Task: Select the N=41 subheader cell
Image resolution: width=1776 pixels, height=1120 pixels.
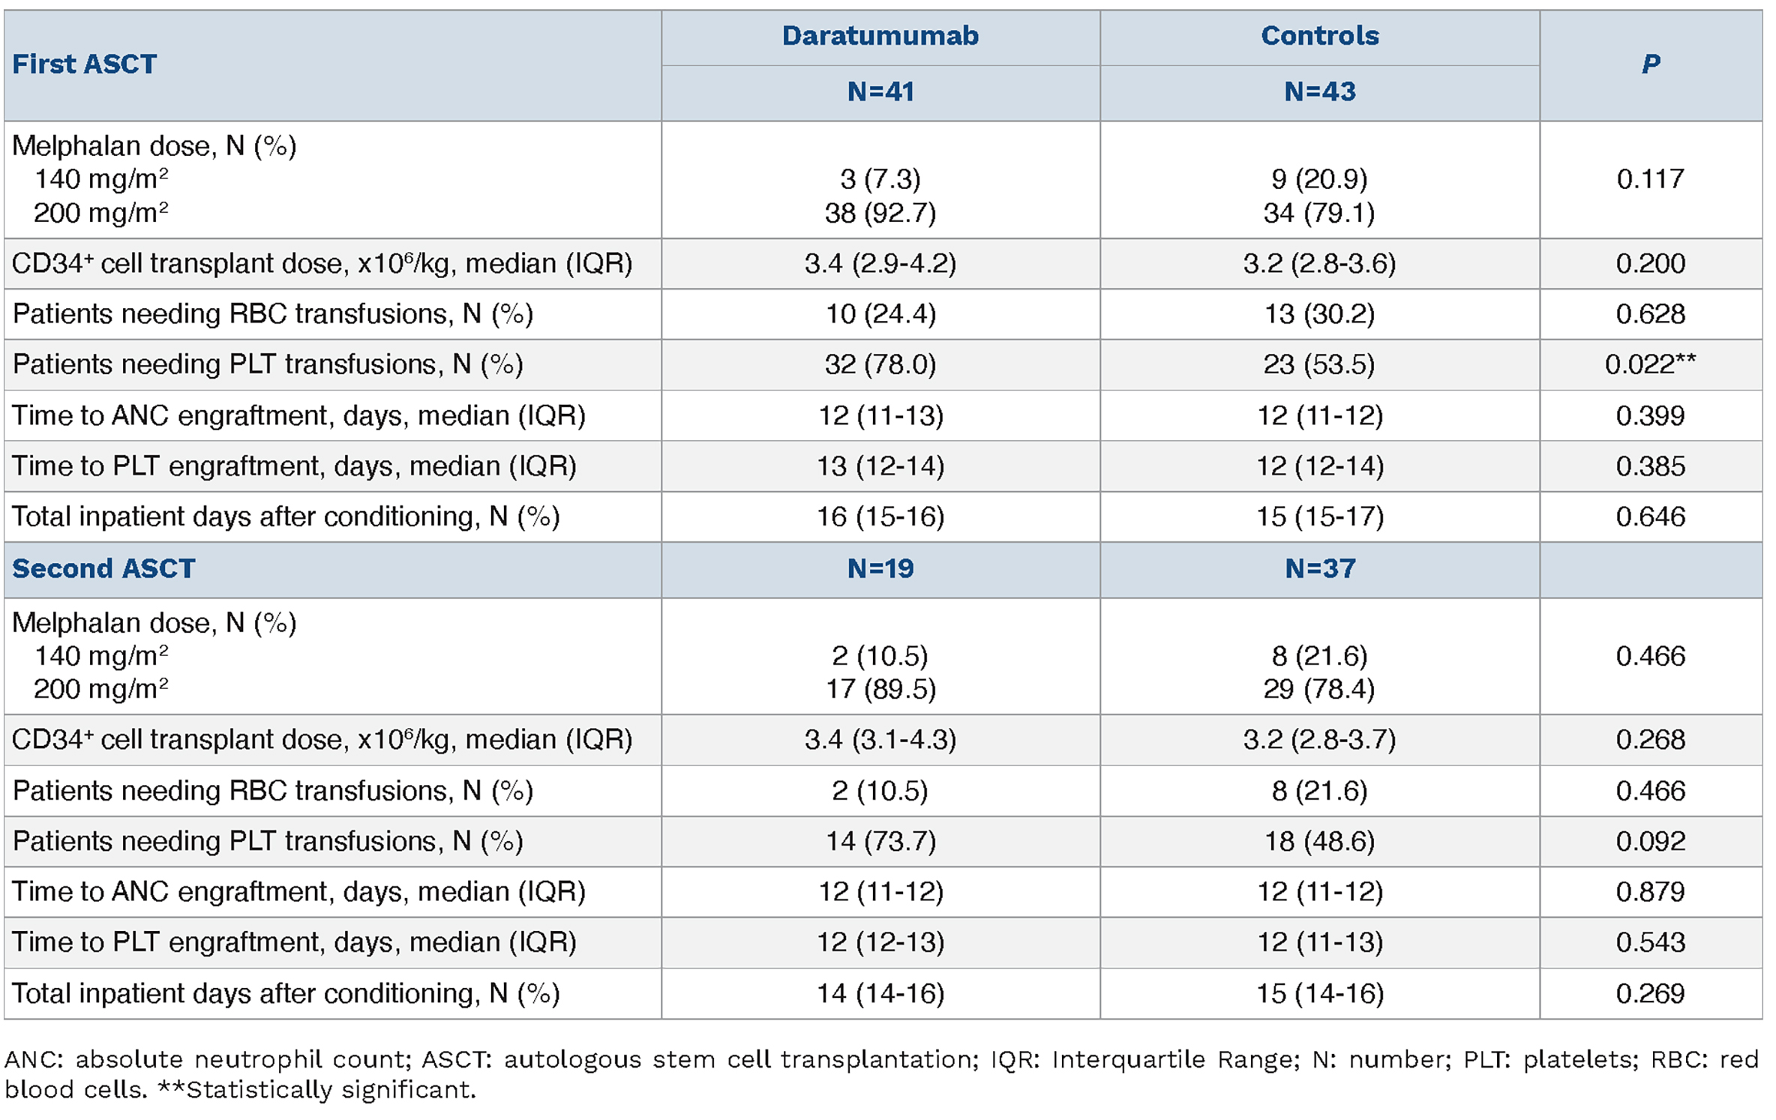Action: click(880, 91)
